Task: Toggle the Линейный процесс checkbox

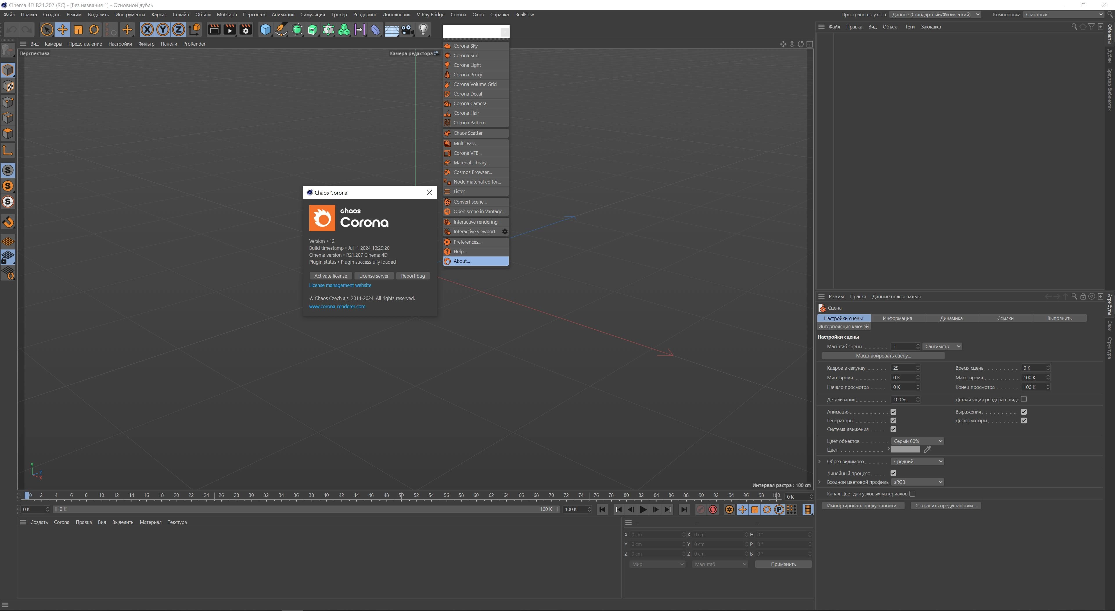Action: 893,473
